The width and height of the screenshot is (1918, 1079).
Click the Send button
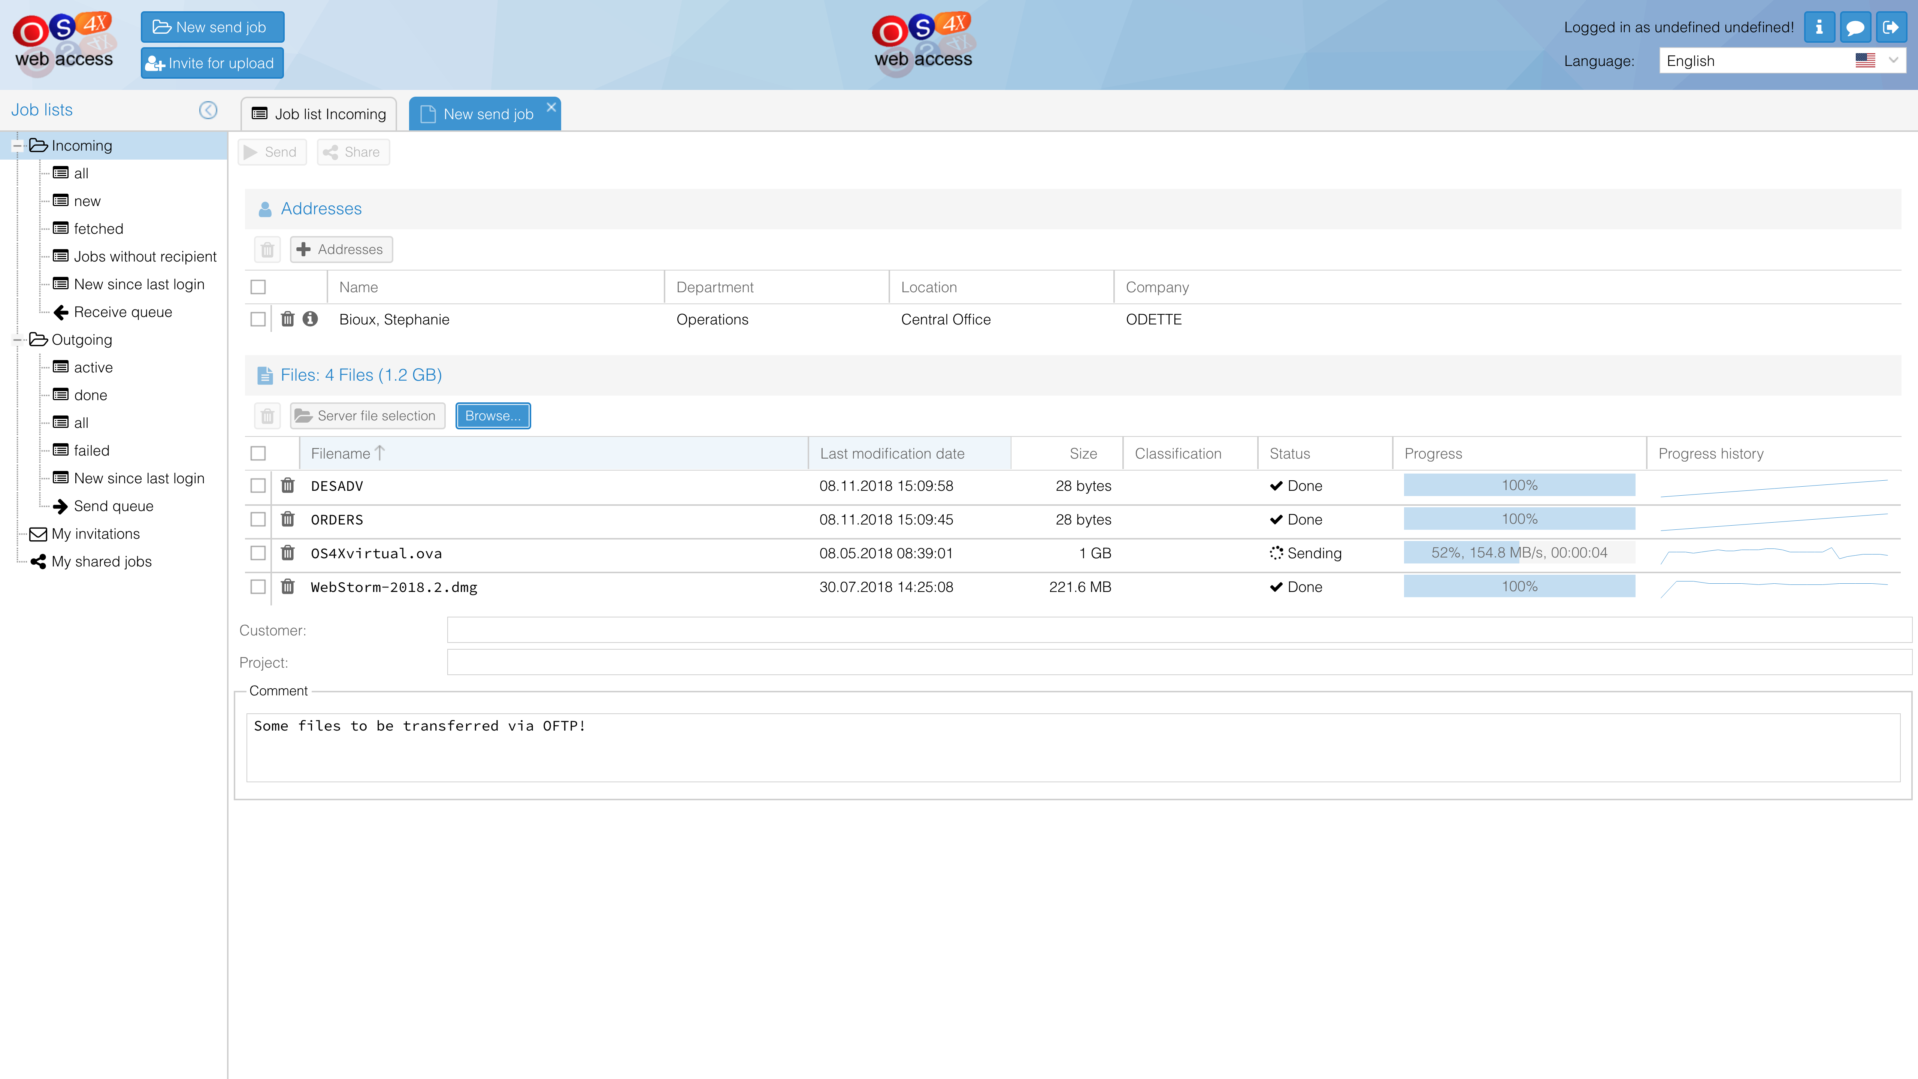click(x=272, y=152)
